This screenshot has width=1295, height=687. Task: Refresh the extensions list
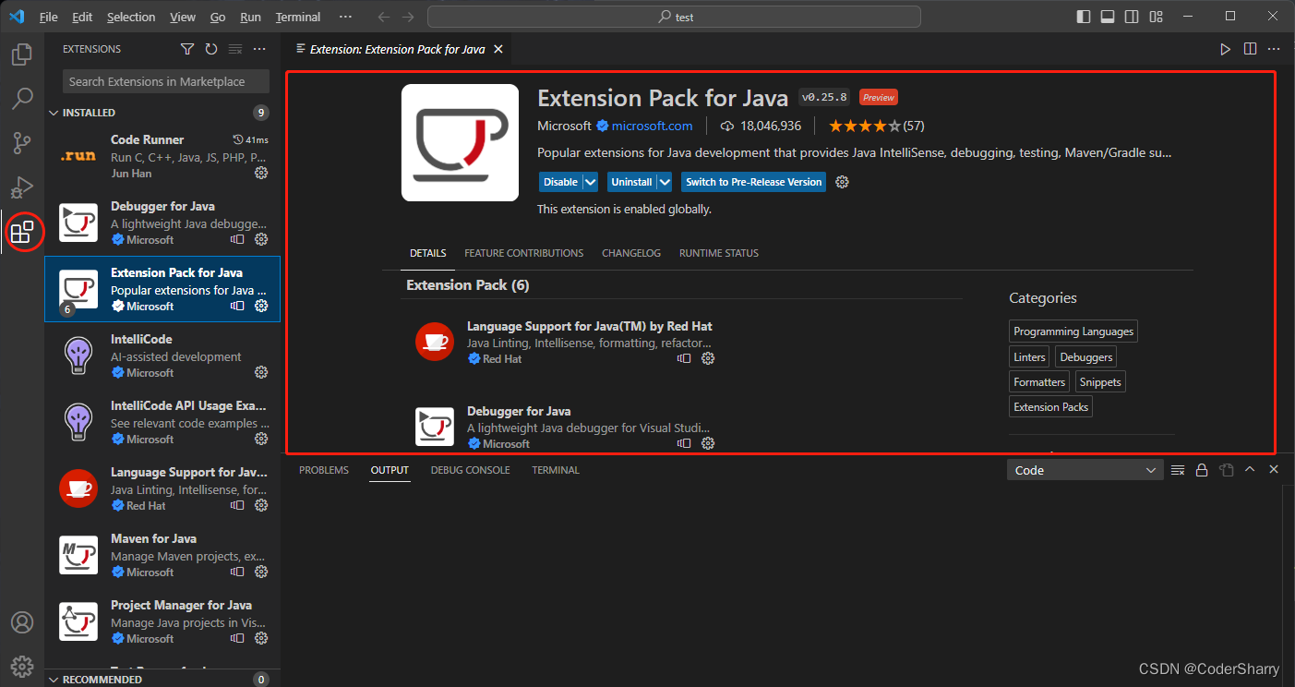(211, 49)
